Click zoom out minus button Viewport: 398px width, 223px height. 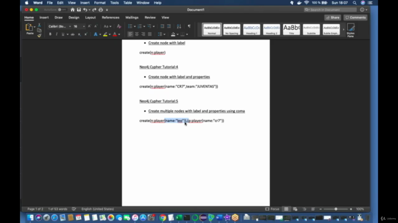click(321, 209)
